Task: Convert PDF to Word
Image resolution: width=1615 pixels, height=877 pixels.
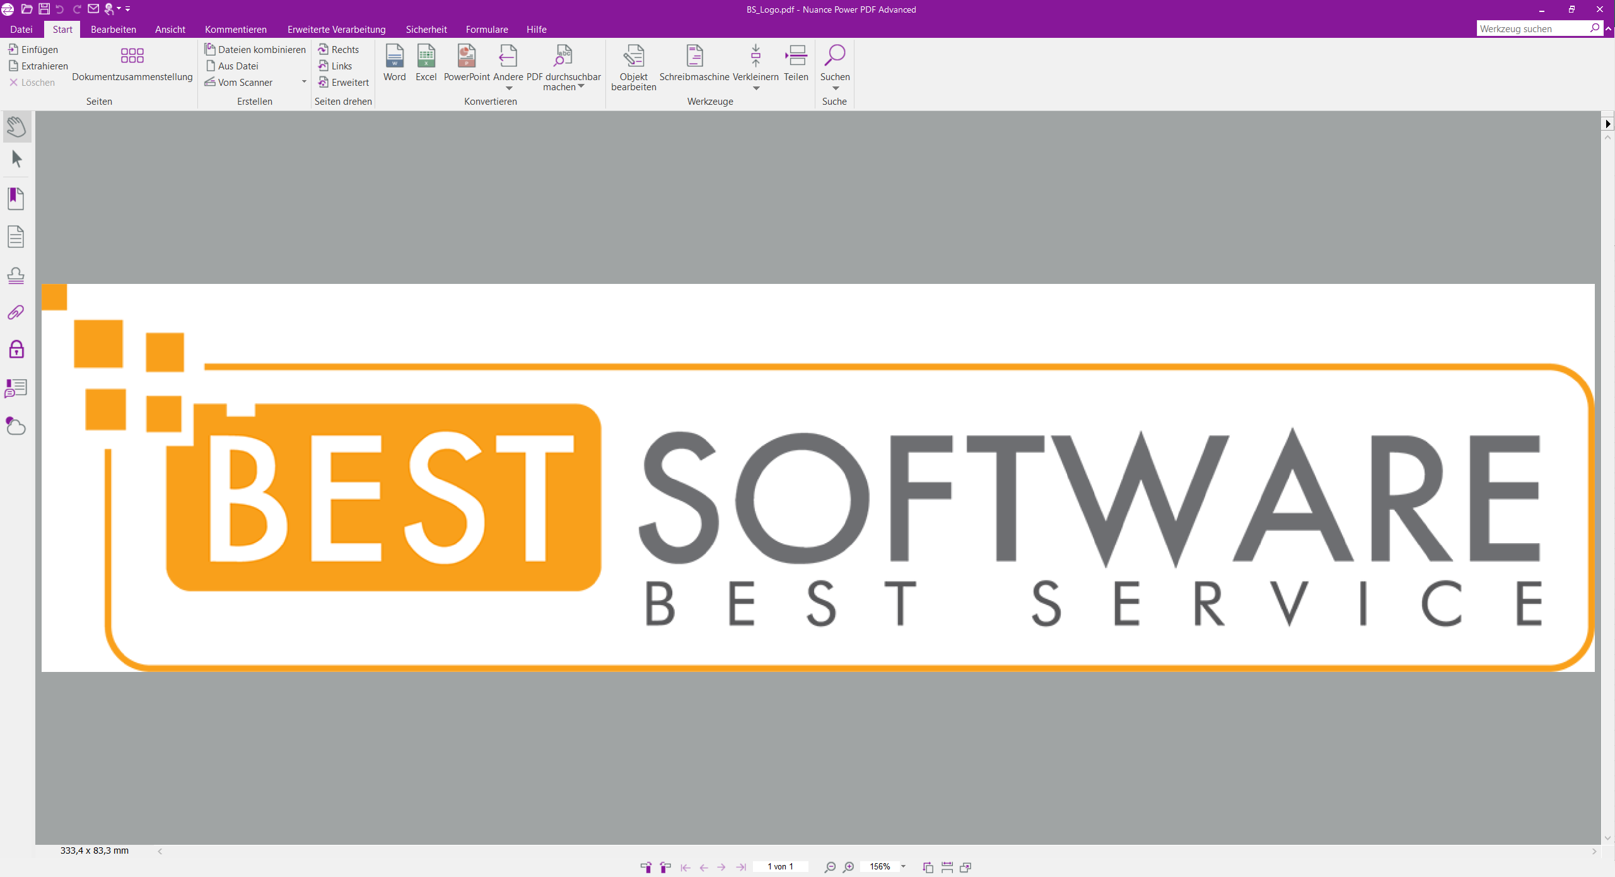Action: click(394, 62)
